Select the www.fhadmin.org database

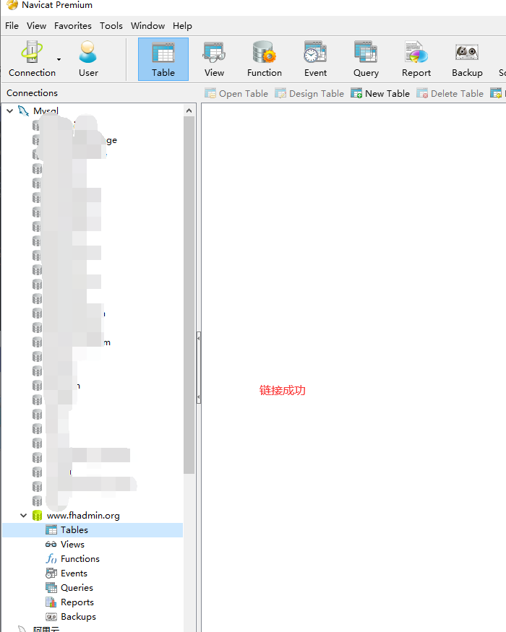pos(83,516)
